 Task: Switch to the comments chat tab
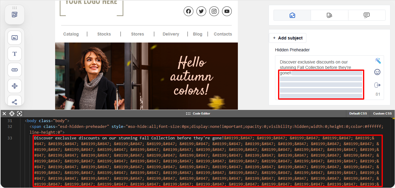point(367,15)
